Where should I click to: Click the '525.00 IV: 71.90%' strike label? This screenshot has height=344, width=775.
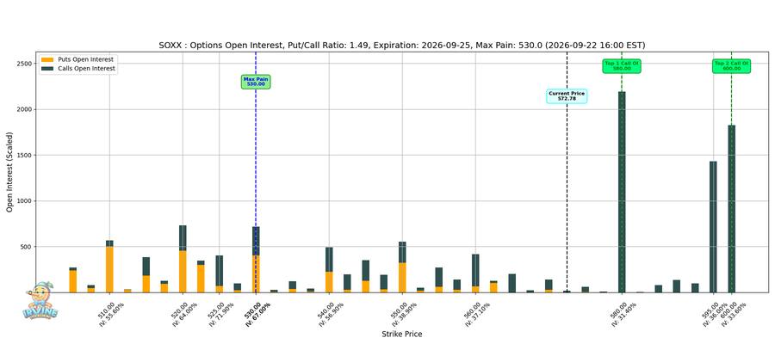(x=221, y=313)
